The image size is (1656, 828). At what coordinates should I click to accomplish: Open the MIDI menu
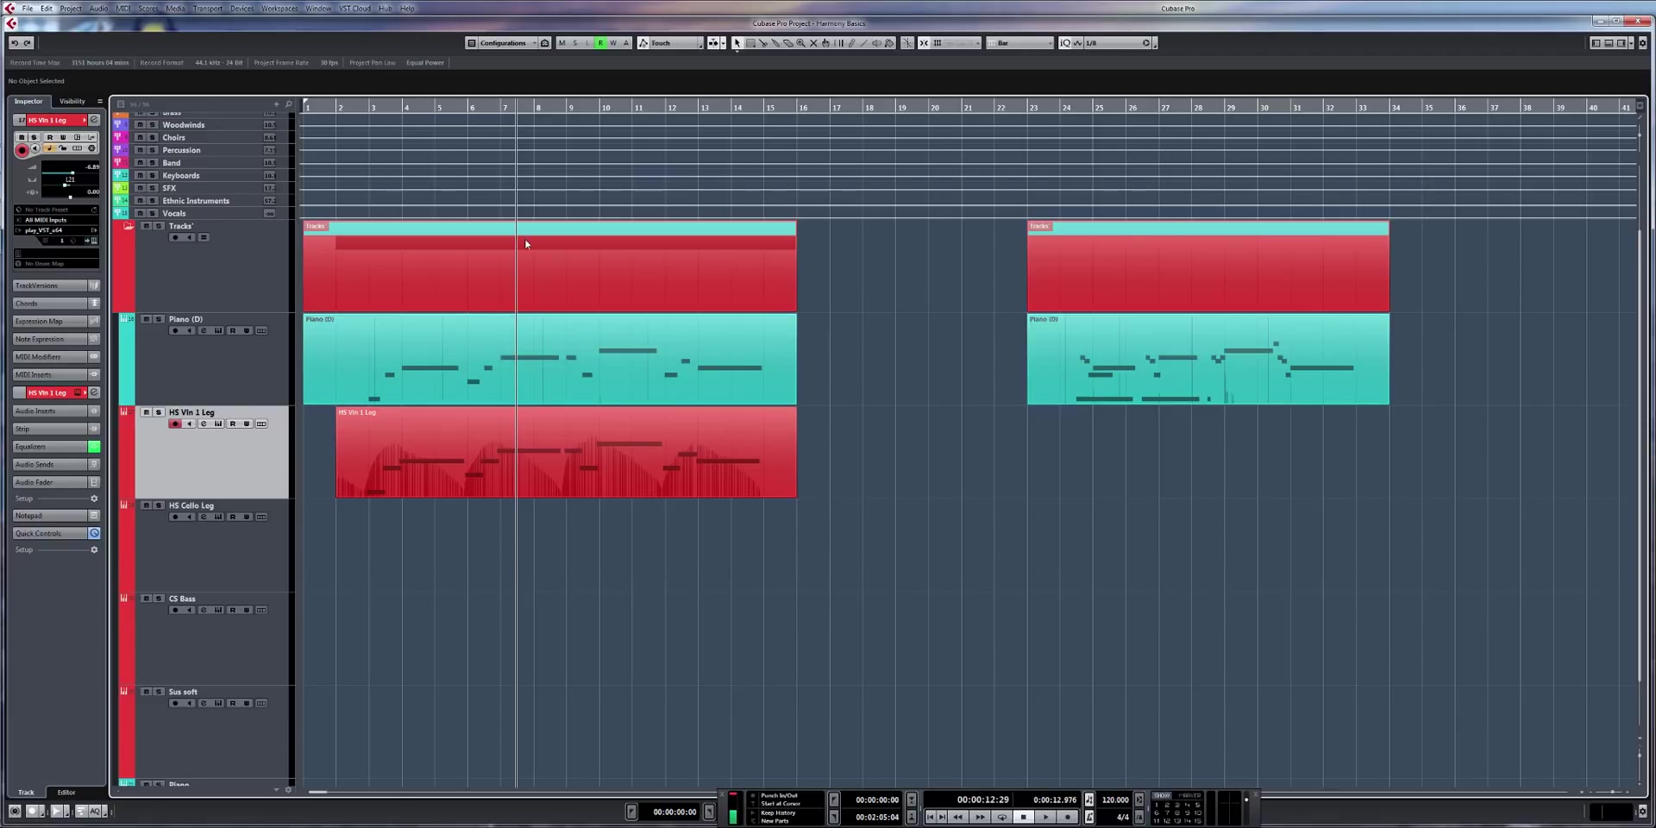point(123,9)
